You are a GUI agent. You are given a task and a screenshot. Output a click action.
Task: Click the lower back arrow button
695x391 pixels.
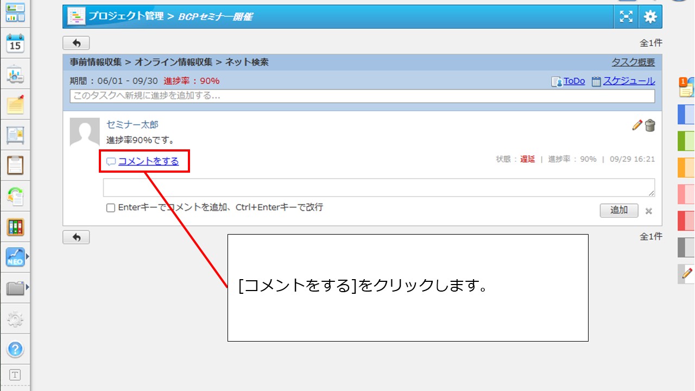(x=76, y=237)
